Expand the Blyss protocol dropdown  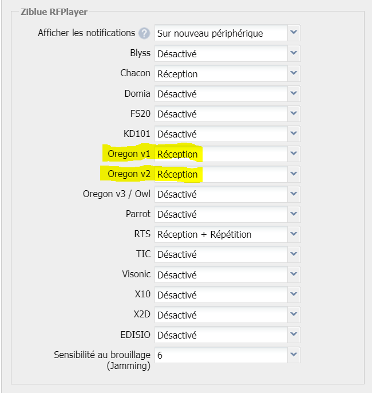294,53
